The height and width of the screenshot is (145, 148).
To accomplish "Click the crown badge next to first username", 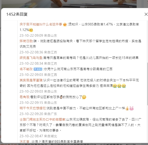I will point(65,24).
